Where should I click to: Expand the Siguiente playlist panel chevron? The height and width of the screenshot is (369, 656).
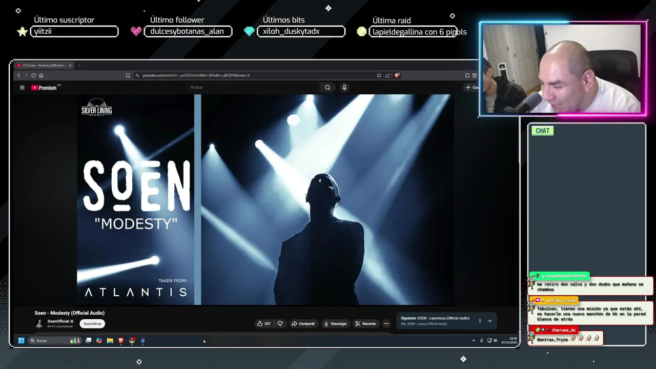click(x=489, y=321)
